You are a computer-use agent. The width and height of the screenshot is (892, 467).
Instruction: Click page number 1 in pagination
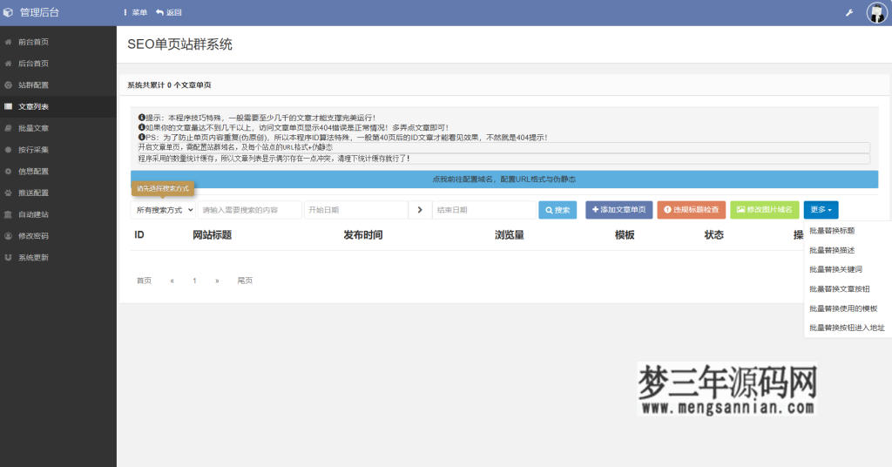(194, 281)
